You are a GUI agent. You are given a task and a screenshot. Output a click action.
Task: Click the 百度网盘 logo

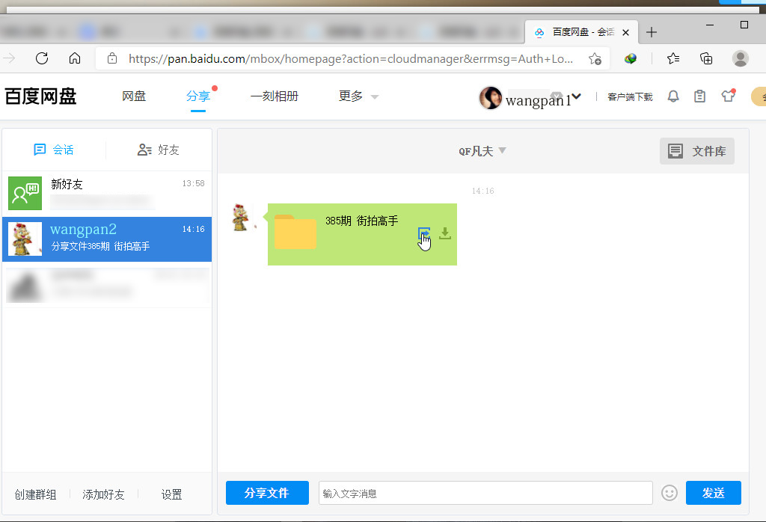pyautogui.click(x=41, y=96)
